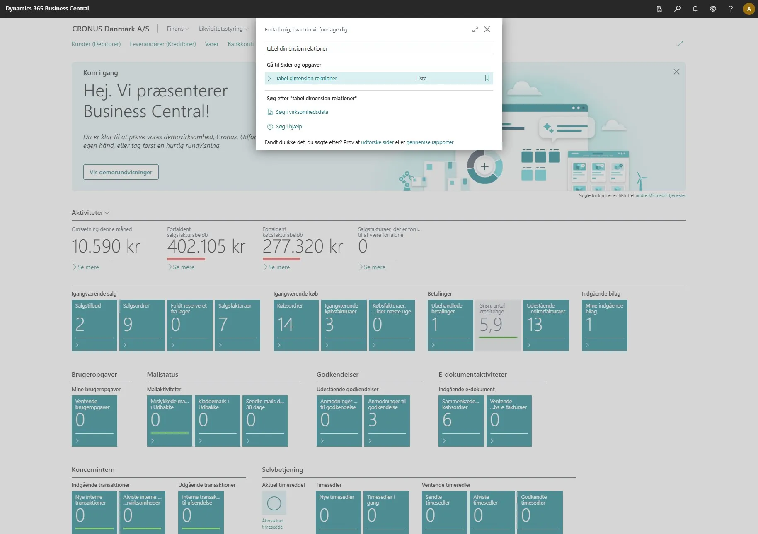Open the 'Mine indgående bilag' tile
The image size is (758, 534).
pyautogui.click(x=605, y=325)
